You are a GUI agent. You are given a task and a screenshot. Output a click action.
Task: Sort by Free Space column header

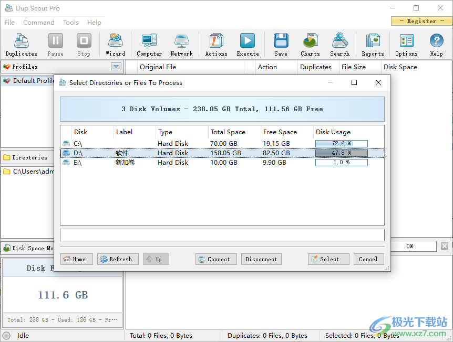[x=287, y=132]
